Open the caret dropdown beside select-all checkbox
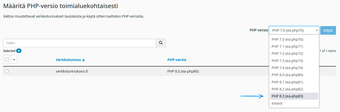This screenshot has width=340, height=112. click(14, 60)
